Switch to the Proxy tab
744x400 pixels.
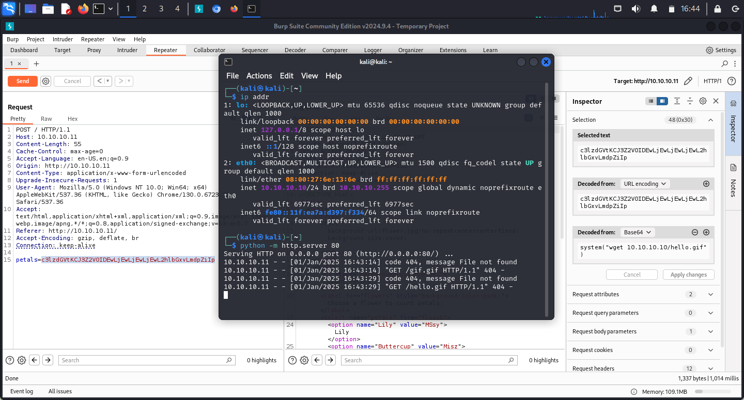point(94,50)
